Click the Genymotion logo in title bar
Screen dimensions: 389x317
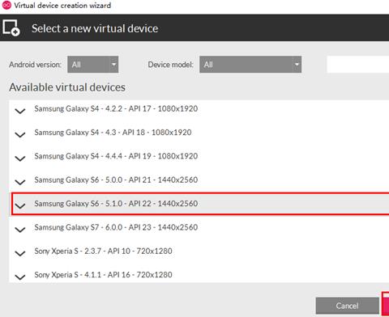coord(6,5)
